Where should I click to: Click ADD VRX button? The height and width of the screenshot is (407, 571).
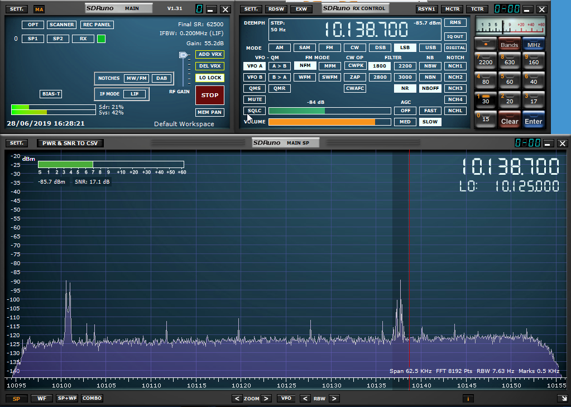coord(210,54)
